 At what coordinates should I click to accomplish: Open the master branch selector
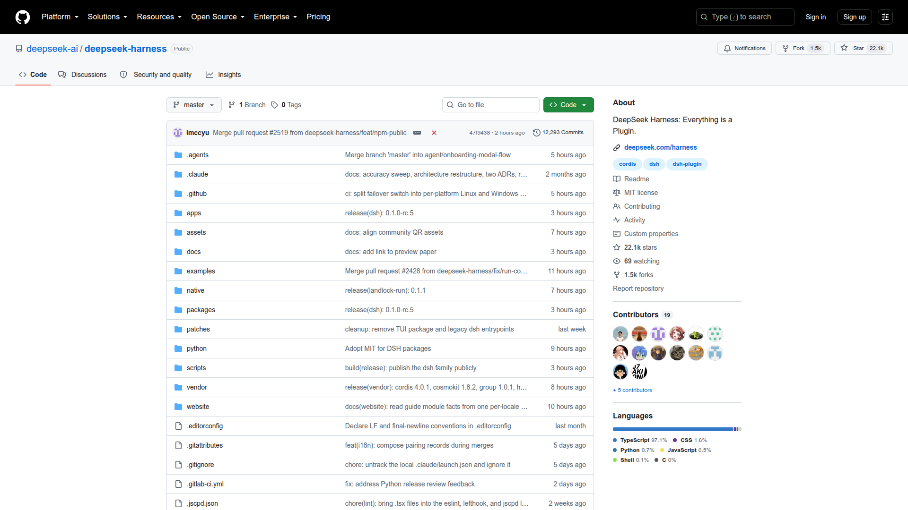pyautogui.click(x=194, y=105)
